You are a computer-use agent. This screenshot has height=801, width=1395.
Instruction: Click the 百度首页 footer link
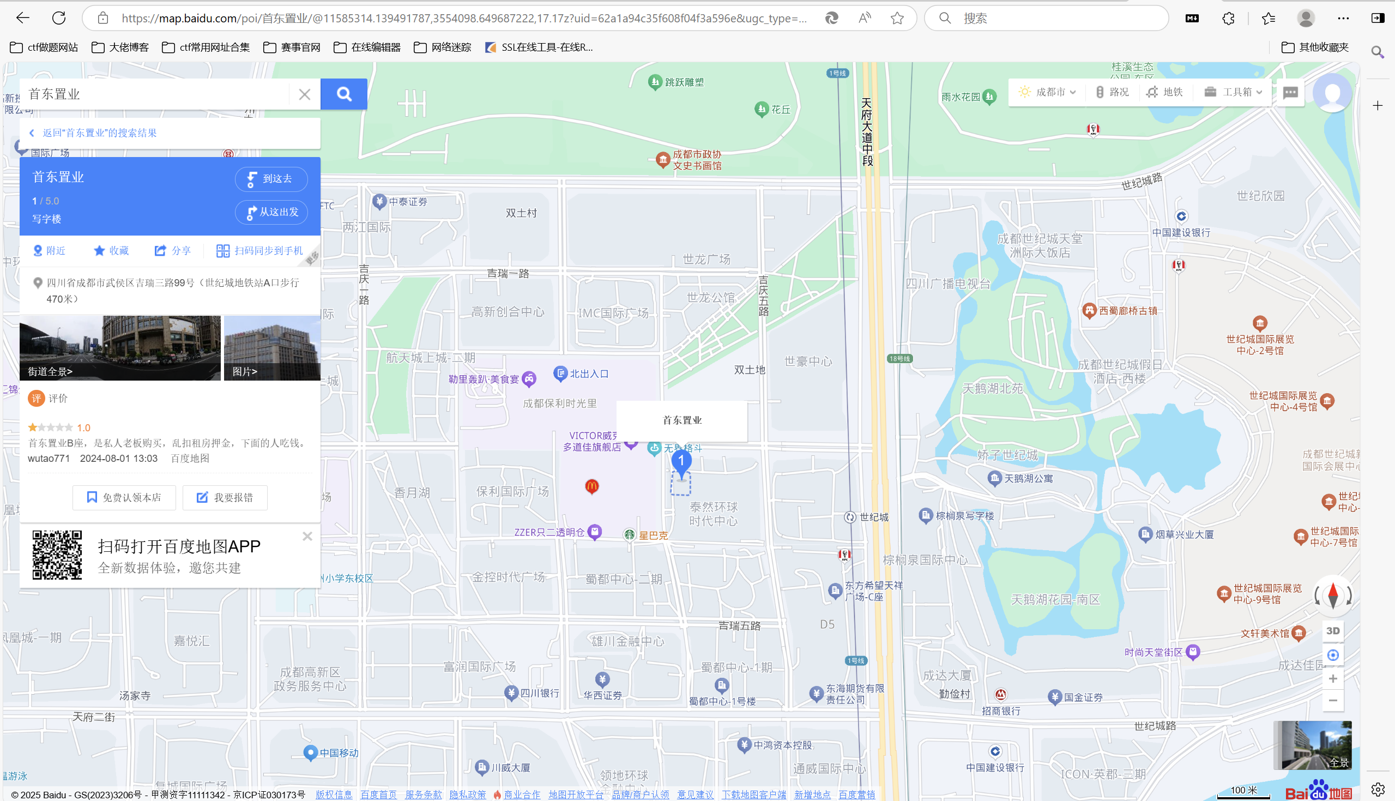click(x=378, y=794)
